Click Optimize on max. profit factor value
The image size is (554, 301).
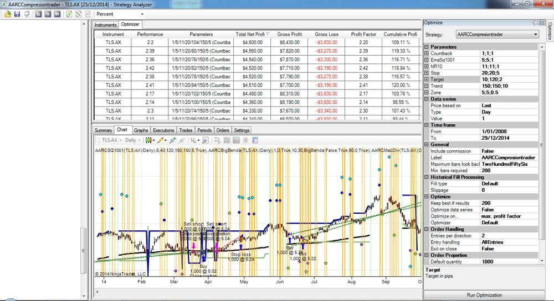tap(509, 216)
